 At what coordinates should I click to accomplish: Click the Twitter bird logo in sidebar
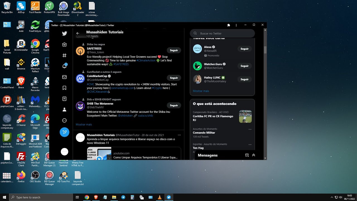coord(64,33)
